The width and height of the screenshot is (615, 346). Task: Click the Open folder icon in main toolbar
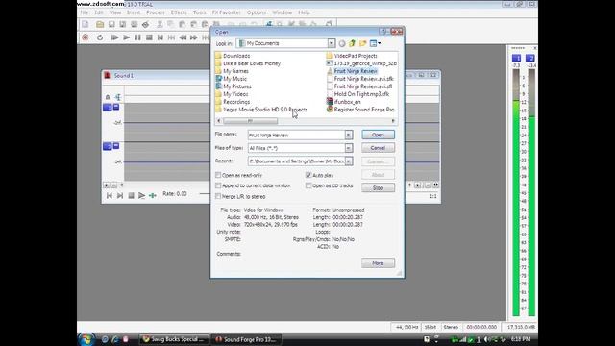[100, 24]
